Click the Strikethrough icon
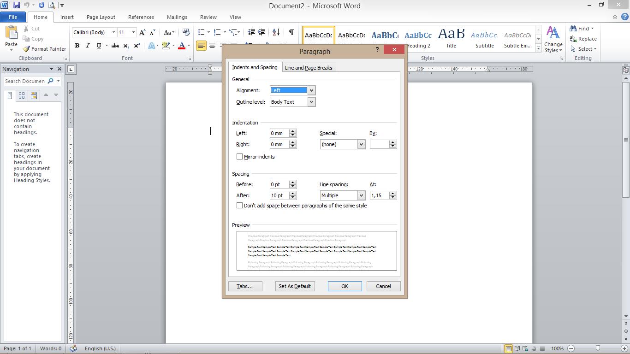Viewport: 630px width, 354px height. coord(115,46)
